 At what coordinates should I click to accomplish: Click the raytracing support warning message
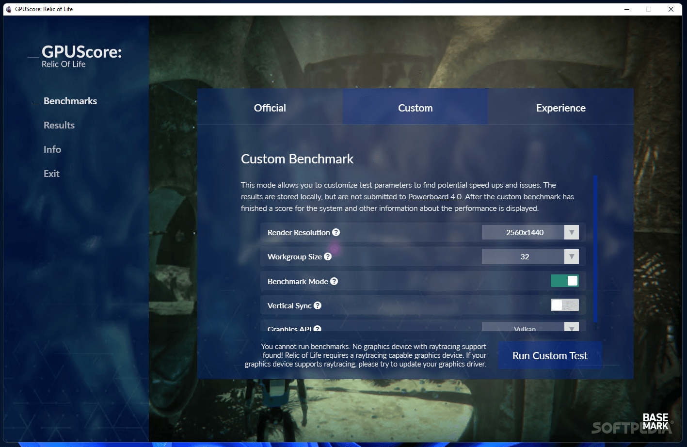[366, 355]
